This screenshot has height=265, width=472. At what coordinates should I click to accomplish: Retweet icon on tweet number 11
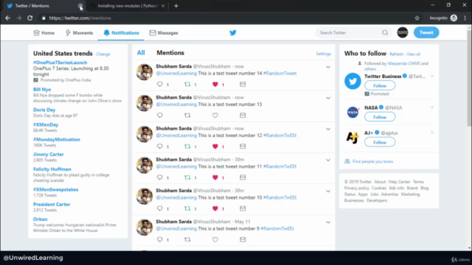coord(187,177)
